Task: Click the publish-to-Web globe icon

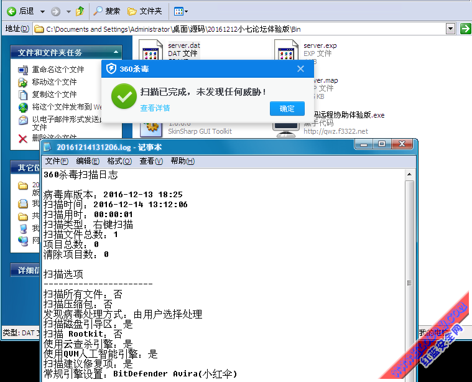Action: [23, 107]
